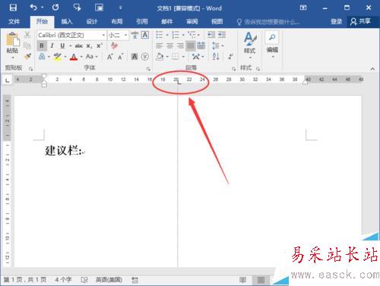Toggle Bold formatting
Screen dimensions: 380x286
(x=42, y=46)
